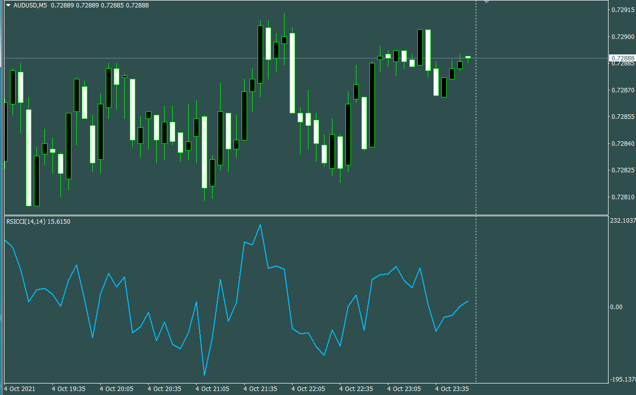Click the OHLC values 0.72889 0.72889 0.72885 0.72888
636x395 pixels.
pos(100,5)
